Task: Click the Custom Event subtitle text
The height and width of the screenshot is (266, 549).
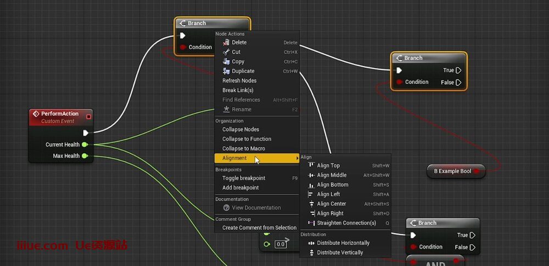Action: 58,122
